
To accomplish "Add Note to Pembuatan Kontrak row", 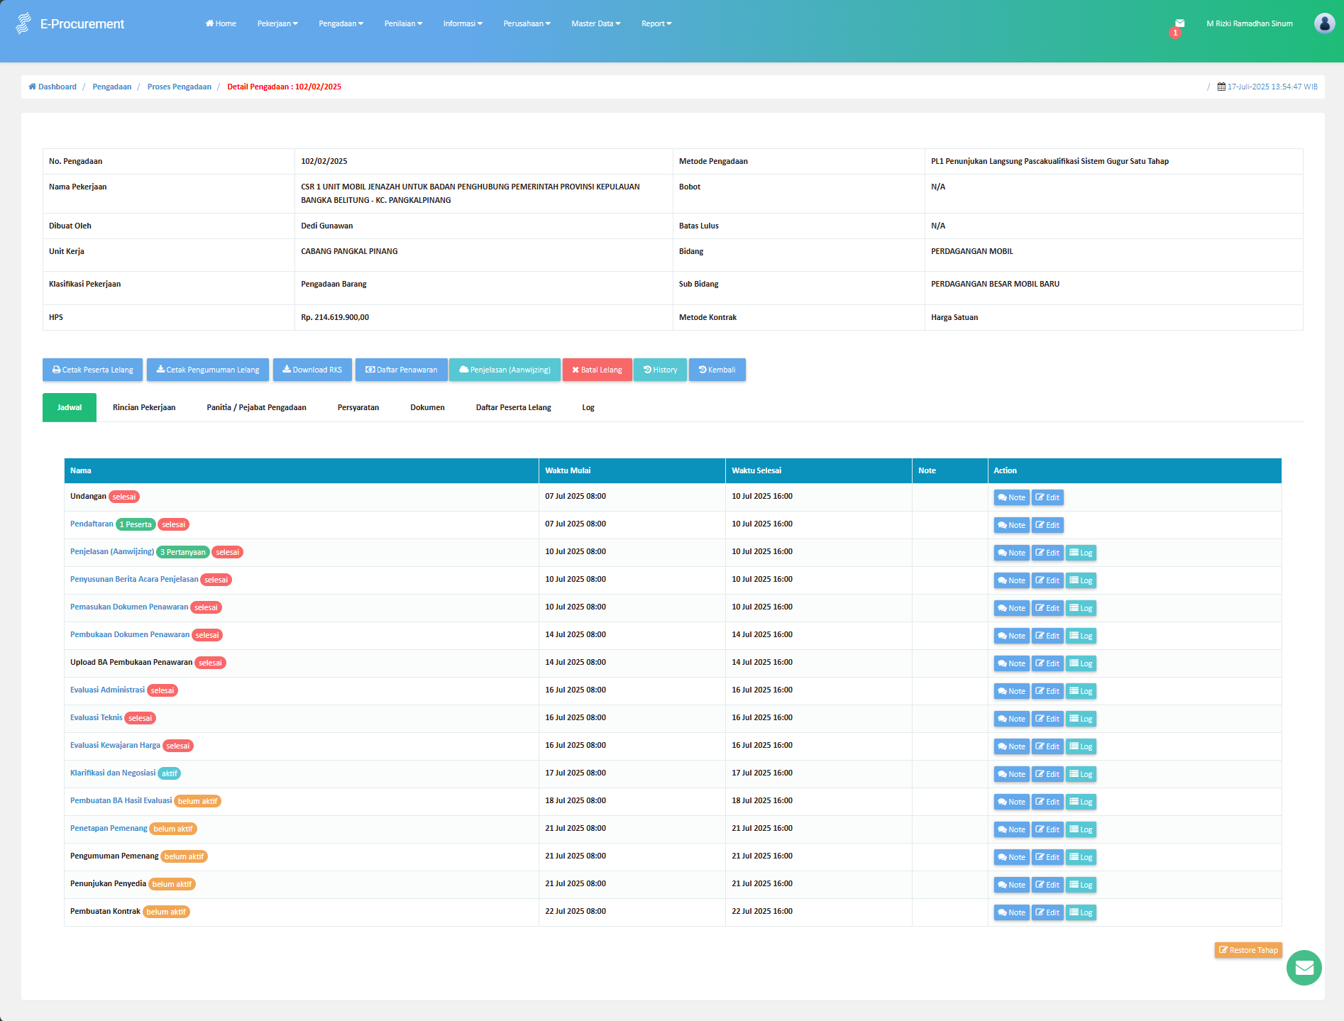I will pos(1011,912).
